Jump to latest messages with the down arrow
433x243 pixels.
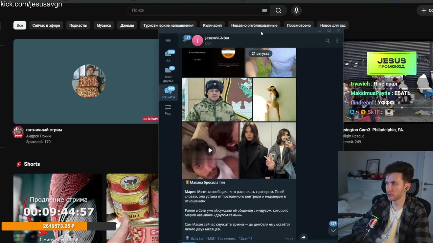[333, 231]
